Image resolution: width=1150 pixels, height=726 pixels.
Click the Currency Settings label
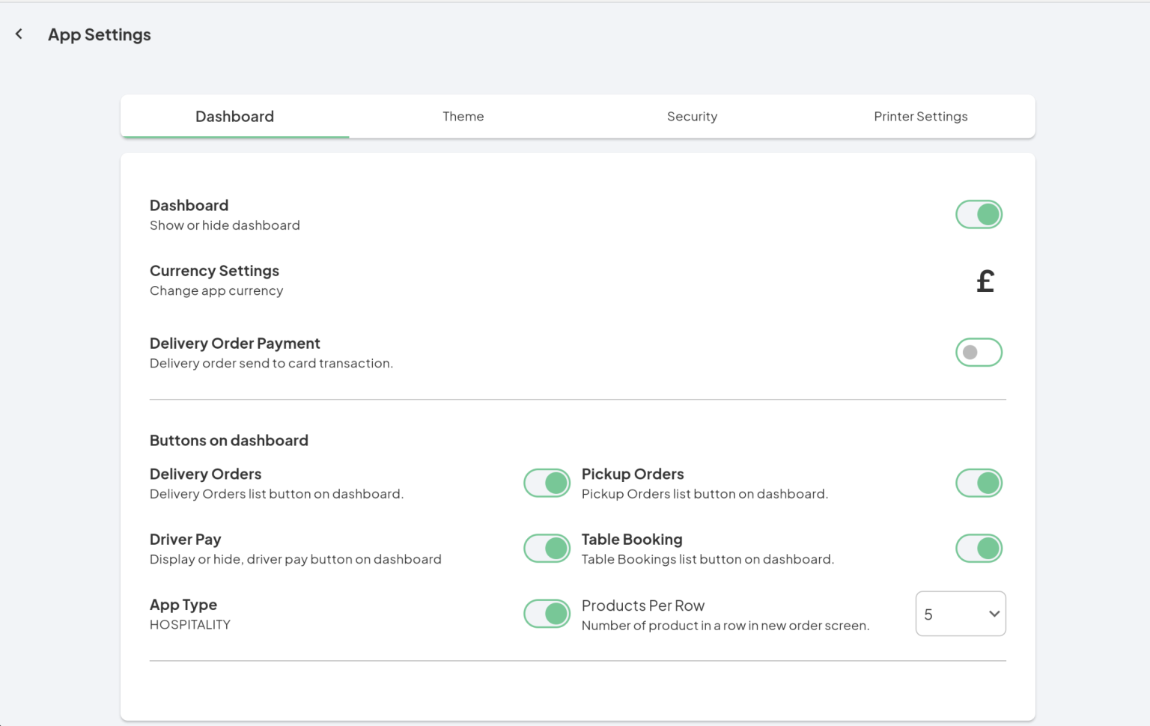214,270
